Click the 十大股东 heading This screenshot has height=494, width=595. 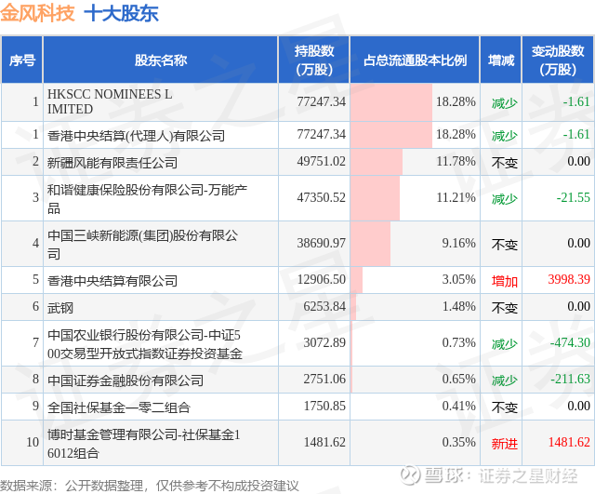click(121, 13)
